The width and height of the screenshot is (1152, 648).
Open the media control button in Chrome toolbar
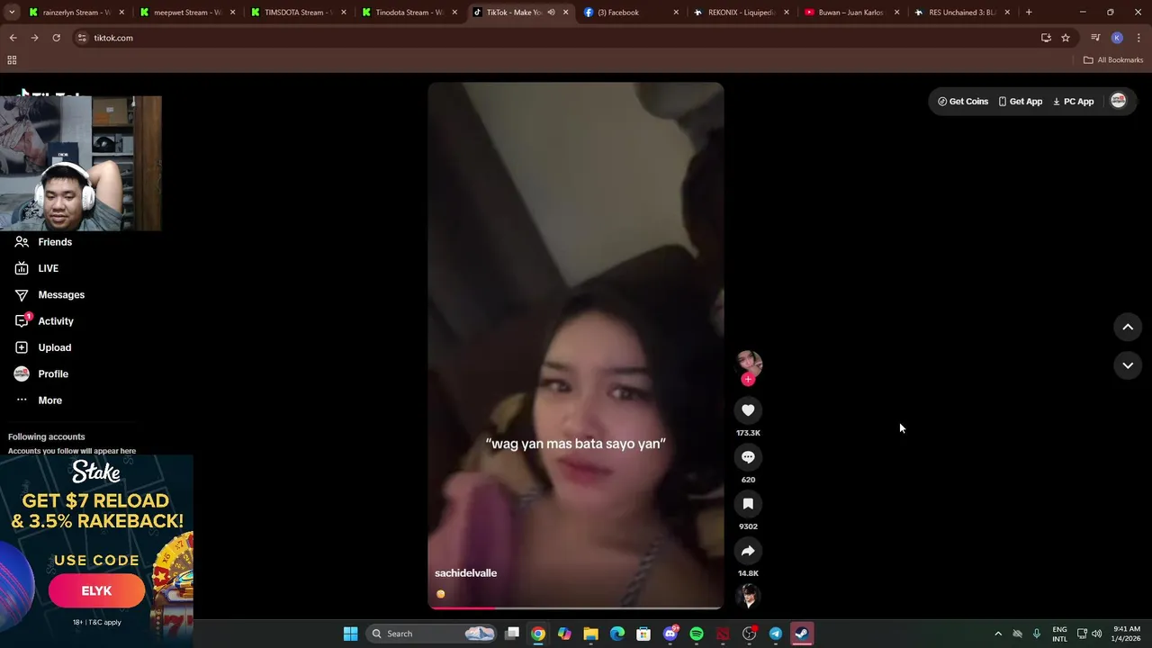(1095, 38)
